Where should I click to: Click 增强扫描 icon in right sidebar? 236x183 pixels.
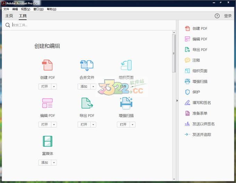point(187,81)
